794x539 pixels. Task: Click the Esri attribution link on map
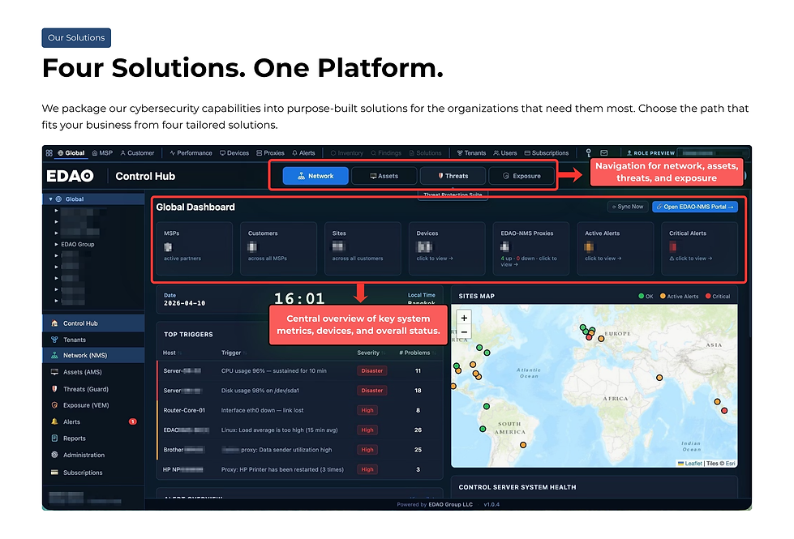coord(730,463)
